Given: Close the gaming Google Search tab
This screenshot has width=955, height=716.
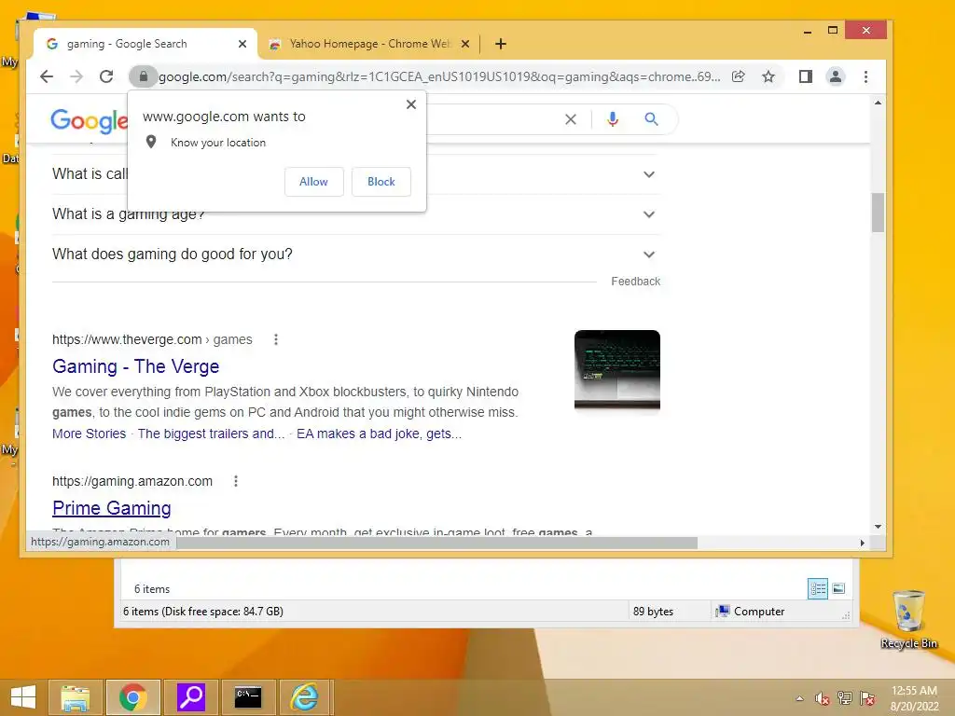Looking at the screenshot, I should coord(242,44).
